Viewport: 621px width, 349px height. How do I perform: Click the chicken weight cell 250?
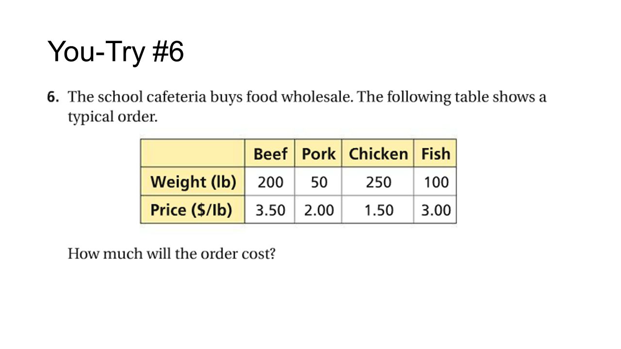pos(378,182)
